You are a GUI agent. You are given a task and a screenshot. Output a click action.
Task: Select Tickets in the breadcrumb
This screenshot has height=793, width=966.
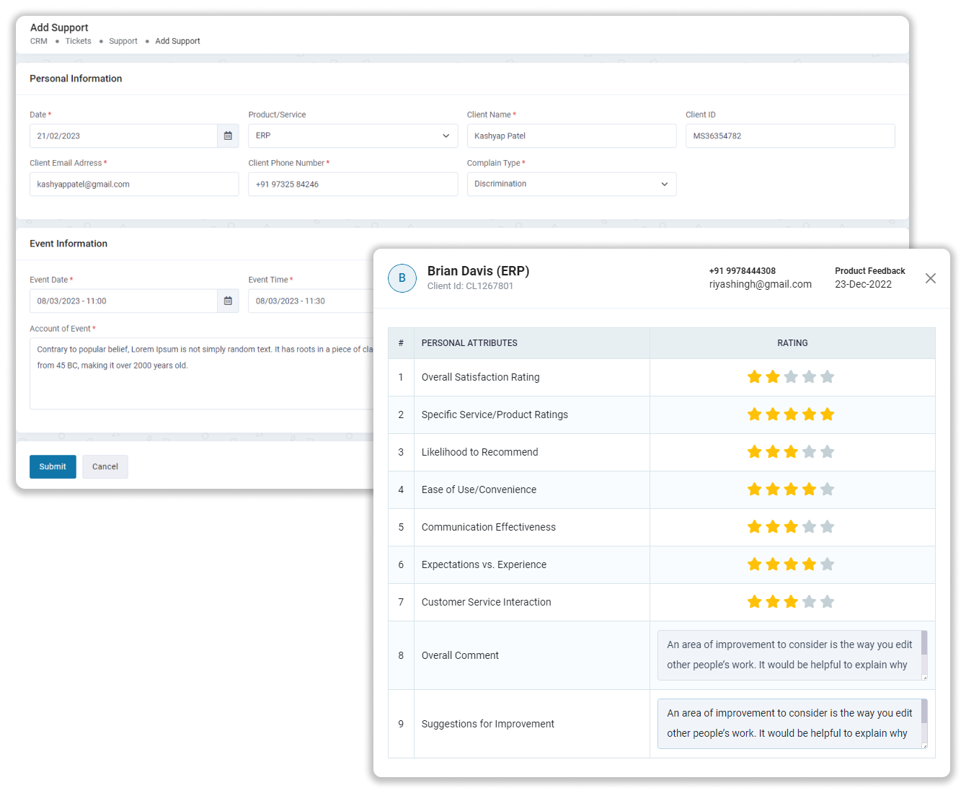[78, 41]
